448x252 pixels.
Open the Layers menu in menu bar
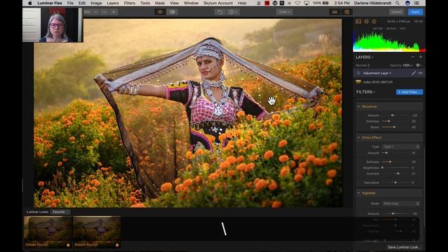(113, 3)
